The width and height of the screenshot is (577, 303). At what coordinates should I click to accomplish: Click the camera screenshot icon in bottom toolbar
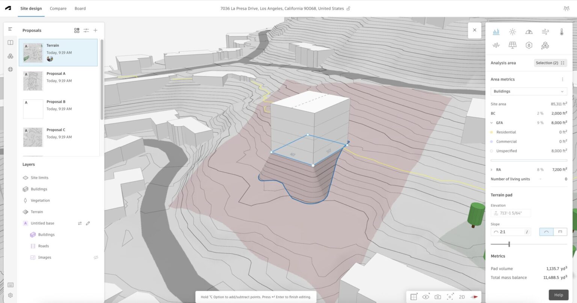point(437,296)
